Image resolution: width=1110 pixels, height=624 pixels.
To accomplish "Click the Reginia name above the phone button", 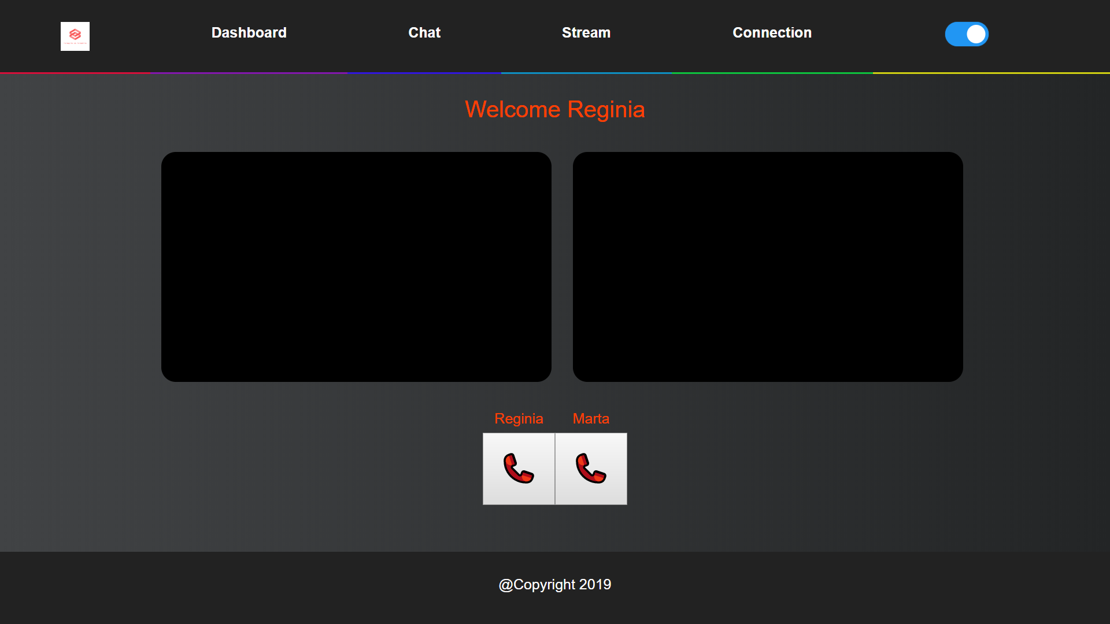I will [519, 419].
